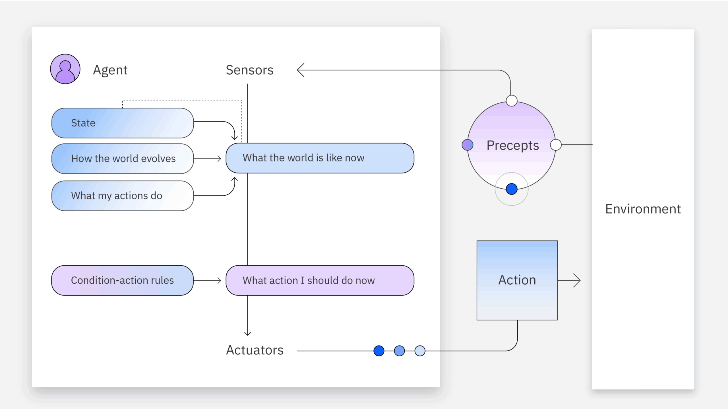Click the purple dot left of Precepts
The height and width of the screenshot is (409, 728).
click(x=468, y=145)
